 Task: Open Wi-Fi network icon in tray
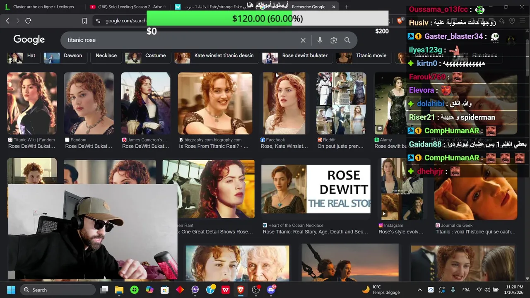(x=479, y=290)
